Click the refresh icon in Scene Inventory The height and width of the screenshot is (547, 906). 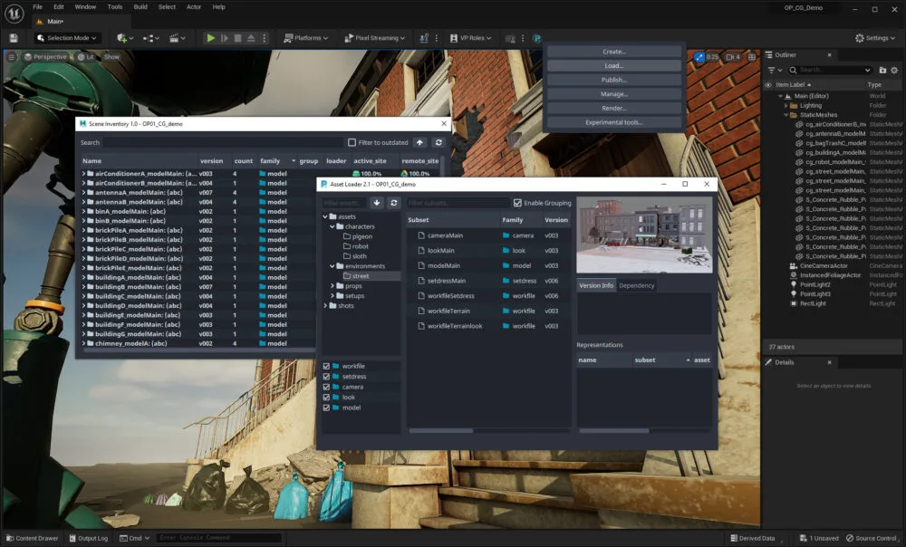tap(439, 142)
